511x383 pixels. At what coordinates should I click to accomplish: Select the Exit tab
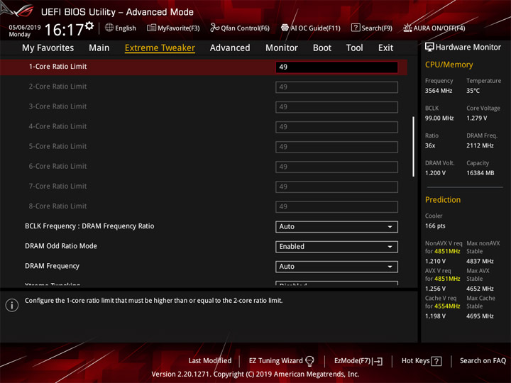(385, 48)
